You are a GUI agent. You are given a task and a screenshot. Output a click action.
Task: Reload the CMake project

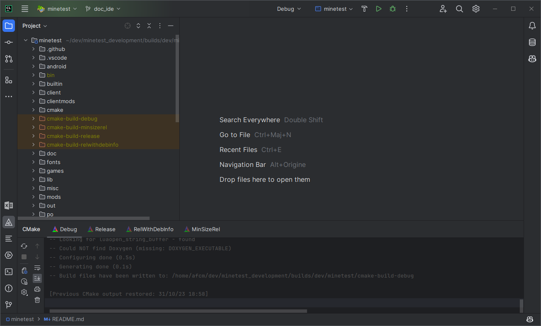(24, 246)
